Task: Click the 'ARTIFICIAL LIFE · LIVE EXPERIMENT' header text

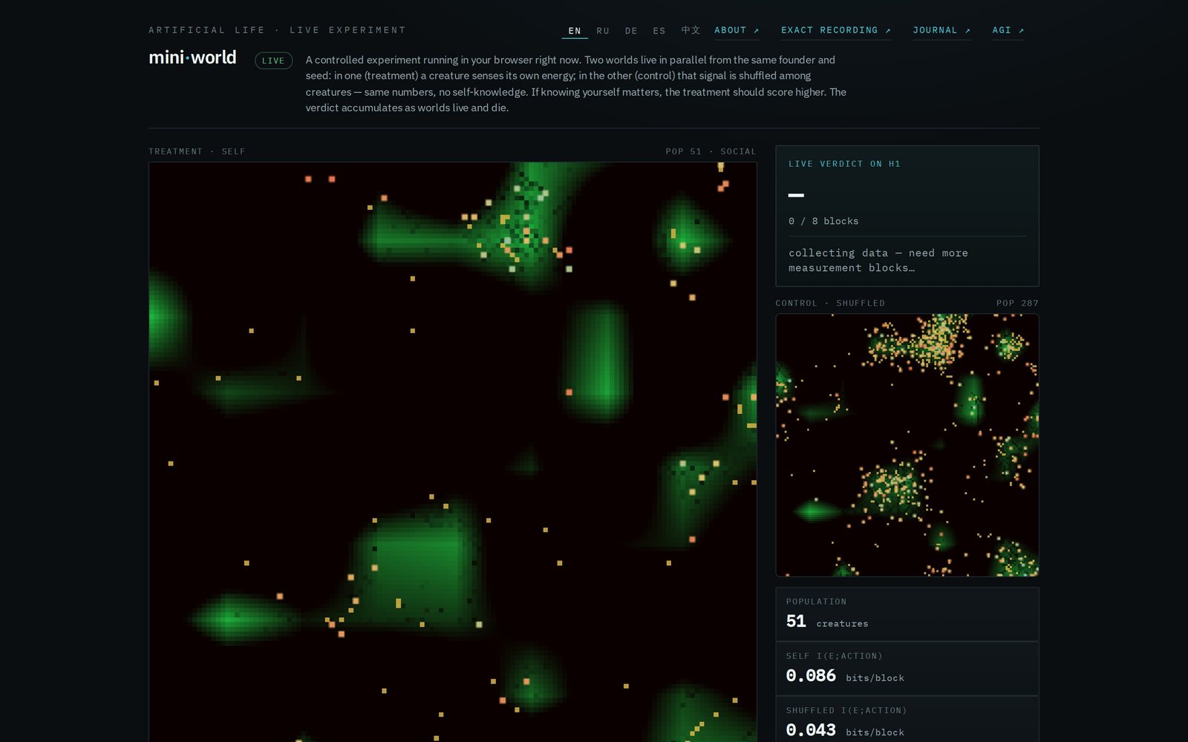Action: click(278, 30)
